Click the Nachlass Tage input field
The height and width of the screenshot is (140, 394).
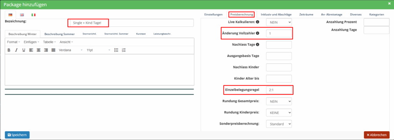pyautogui.click(x=279, y=45)
